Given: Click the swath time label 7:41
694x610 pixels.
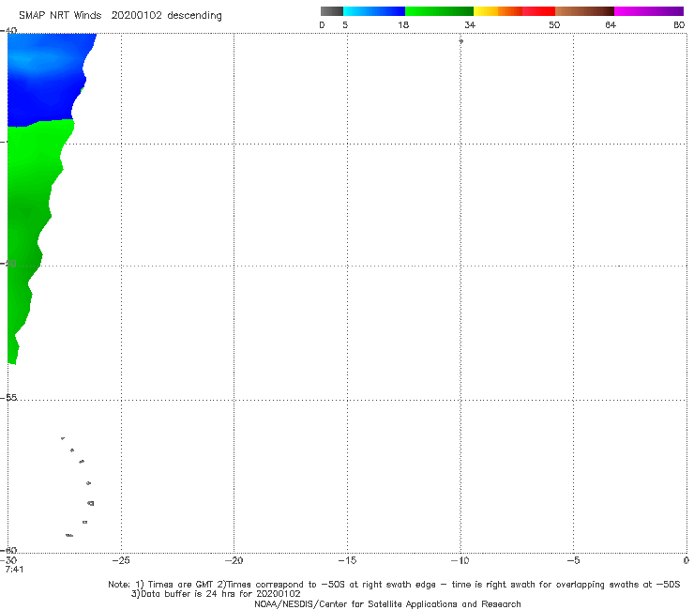Looking at the screenshot, I should point(14,570).
